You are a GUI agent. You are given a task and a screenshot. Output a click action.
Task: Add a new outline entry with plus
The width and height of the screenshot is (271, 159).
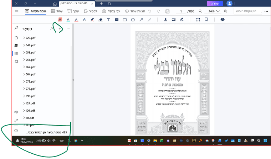[x=60, y=28]
